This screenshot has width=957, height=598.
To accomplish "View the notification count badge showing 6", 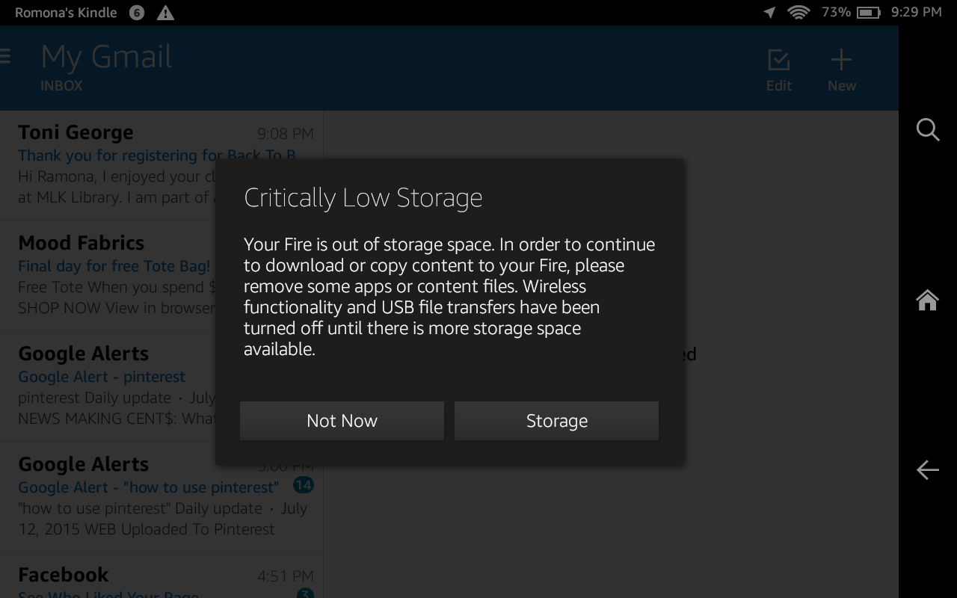I will [135, 13].
